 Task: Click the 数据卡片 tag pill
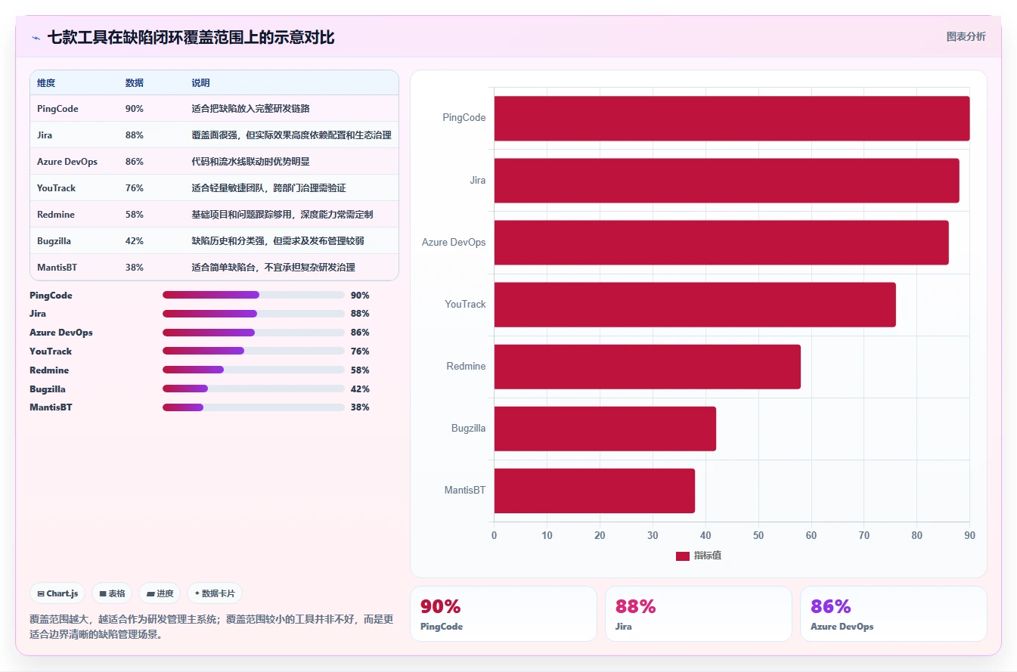[215, 593]
